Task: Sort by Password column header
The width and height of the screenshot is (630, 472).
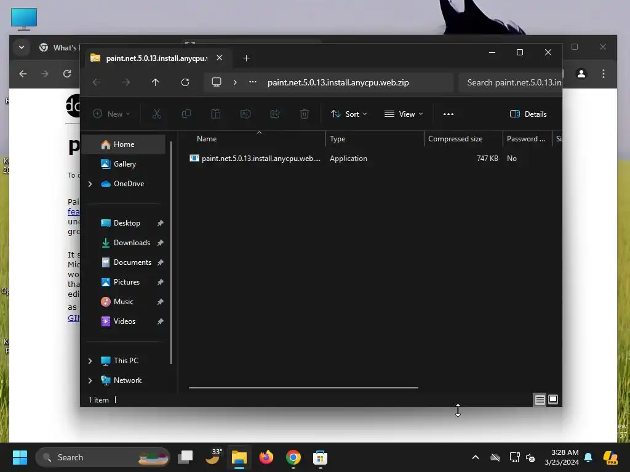Action: pos(525,139)
